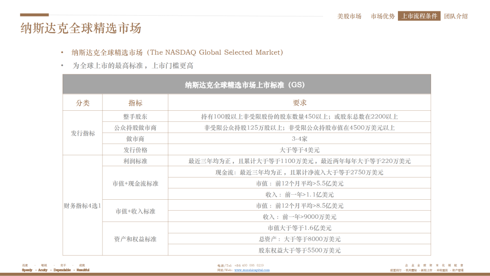
Task: Open the www.xunshicapital.com website link
Action: coord(252,270)
